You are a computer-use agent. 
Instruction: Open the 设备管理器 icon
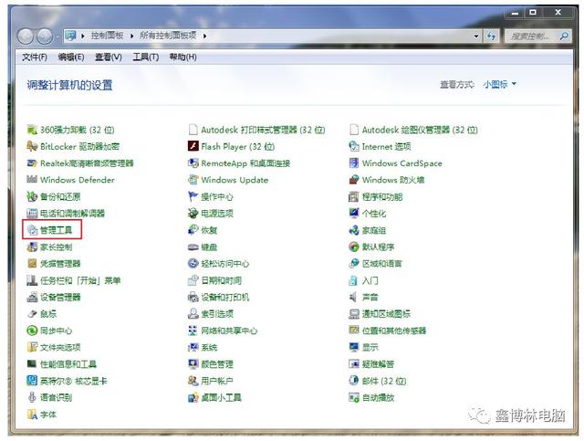[x=32, y=297]
